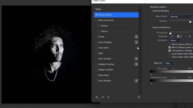Click Underlying Layer black point slider

tap(151, 83)
